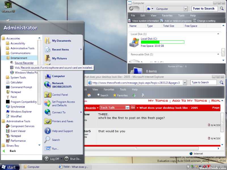Click the Log Off button

52,159
